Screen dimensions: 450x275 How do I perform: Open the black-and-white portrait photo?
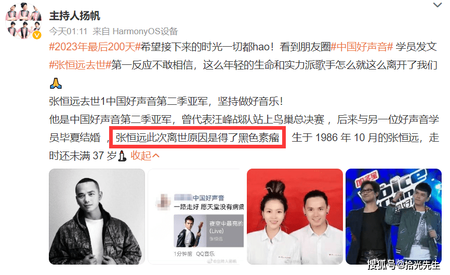[97, 216]
